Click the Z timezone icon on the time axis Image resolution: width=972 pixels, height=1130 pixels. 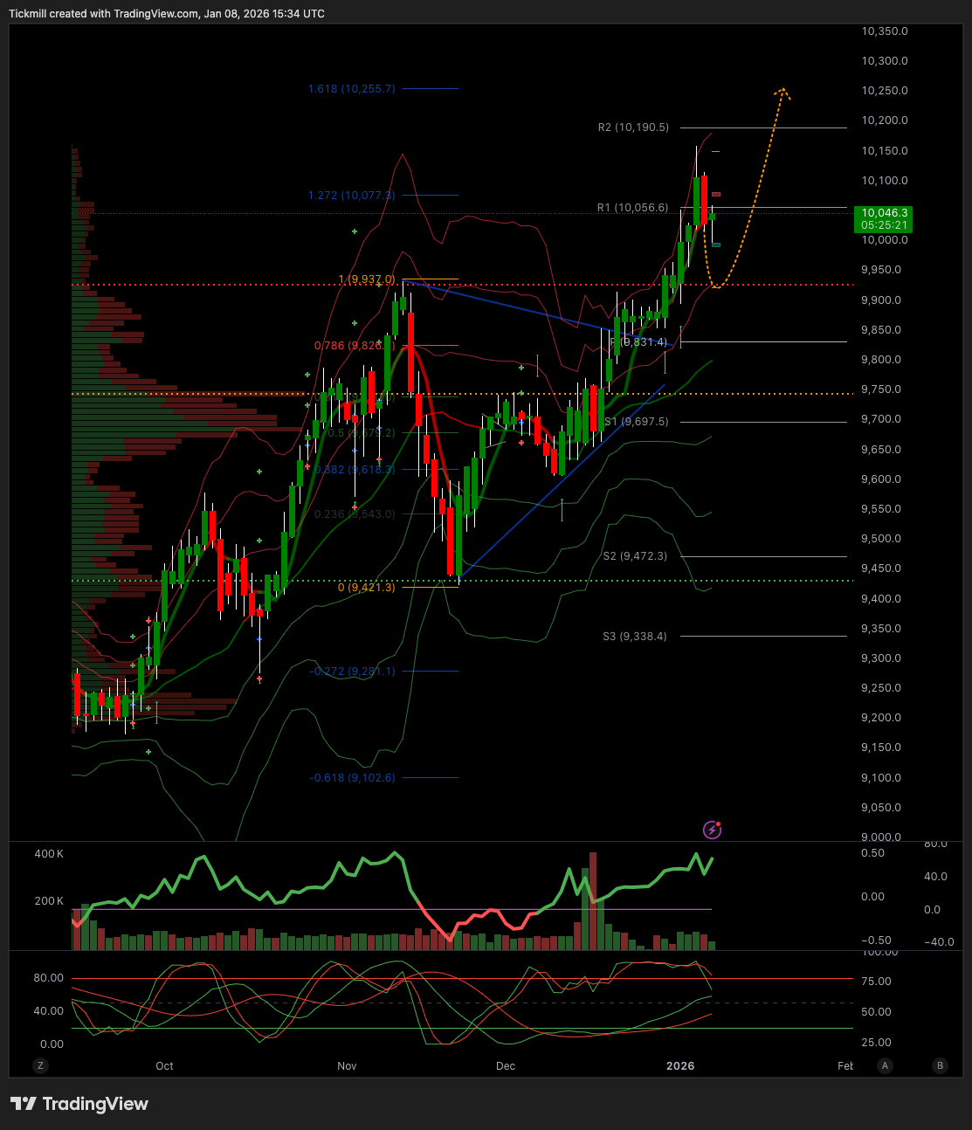pos(40,1065)
